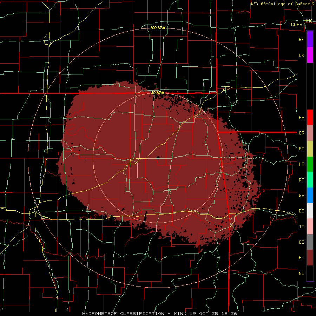316x316 pixels.
Task: Click the HR legend label
Action: [x=301, y=164]
